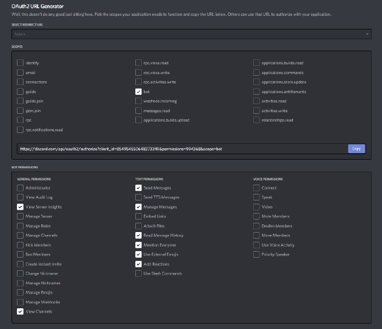Viewport: 382px width, 329px height.
Task: Click the generated authorize URL field
Action: [x=182, y=149]
